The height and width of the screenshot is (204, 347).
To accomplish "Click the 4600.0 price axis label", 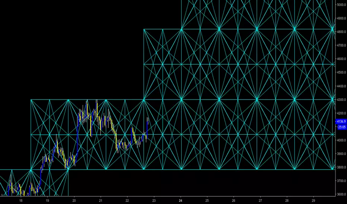I will coord(342,59).
